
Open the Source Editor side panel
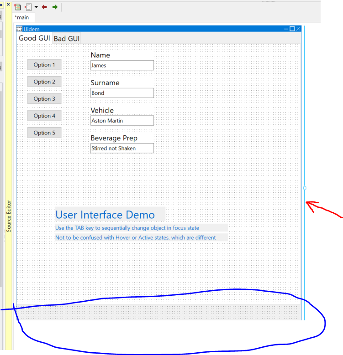[x=8, y=216]
